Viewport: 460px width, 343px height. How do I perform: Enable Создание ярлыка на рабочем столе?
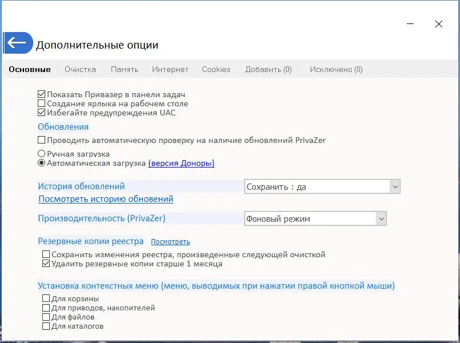[42, 103]
